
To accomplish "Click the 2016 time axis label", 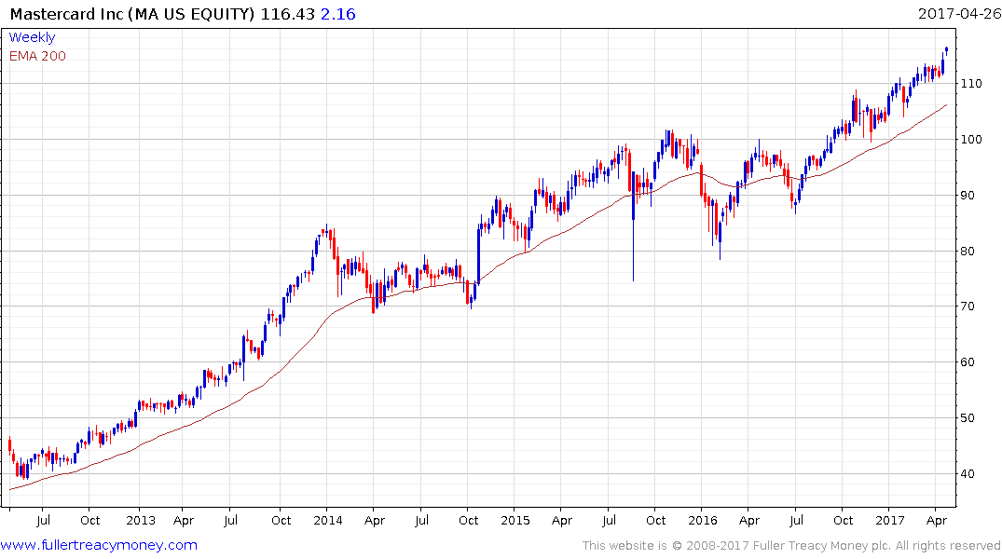I will (702, 520).
